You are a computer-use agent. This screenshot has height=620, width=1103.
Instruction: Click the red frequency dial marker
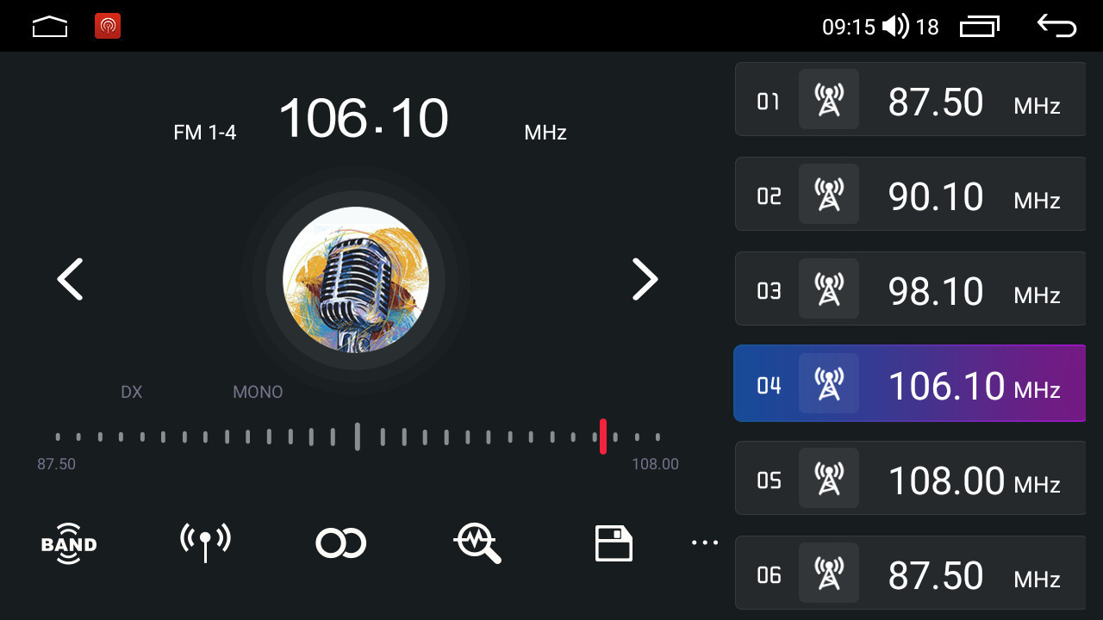tap(603, 437)
